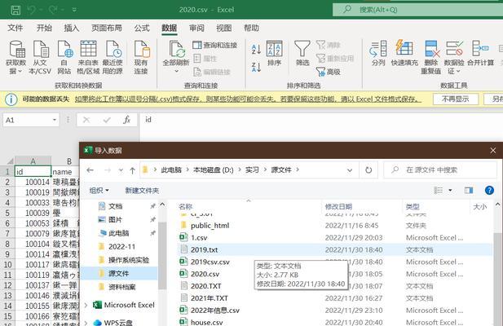Sort files by Modified Date (修改日期) header
Screen dimensions: 503x326
click(338, 207)
